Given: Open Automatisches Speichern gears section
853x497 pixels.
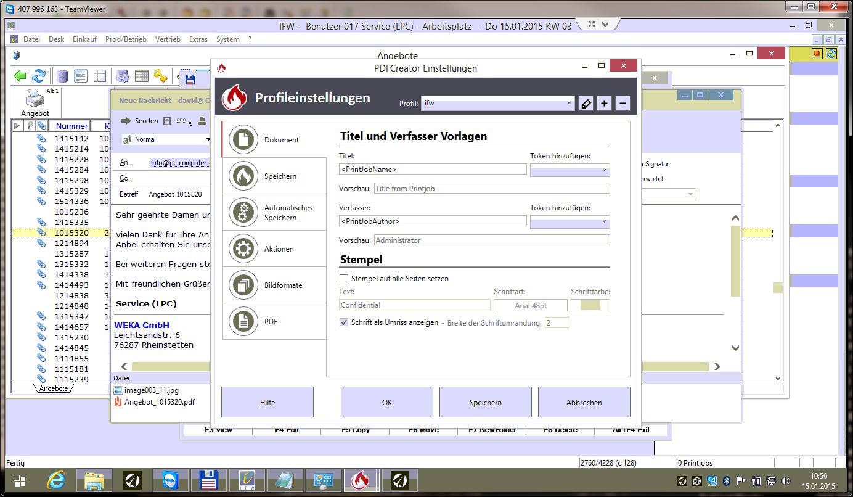Looking at the screenshot, I should pos(243,213).
